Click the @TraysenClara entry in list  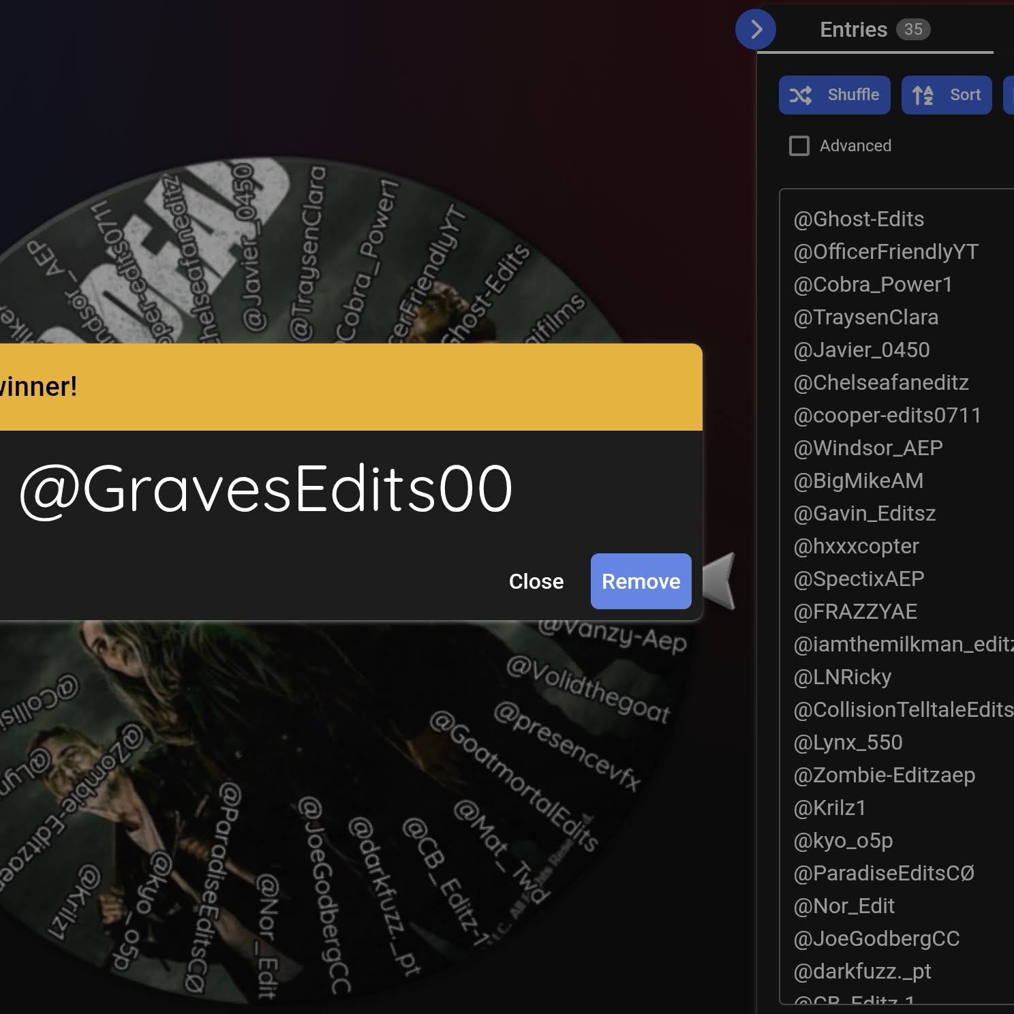[866, 317]
